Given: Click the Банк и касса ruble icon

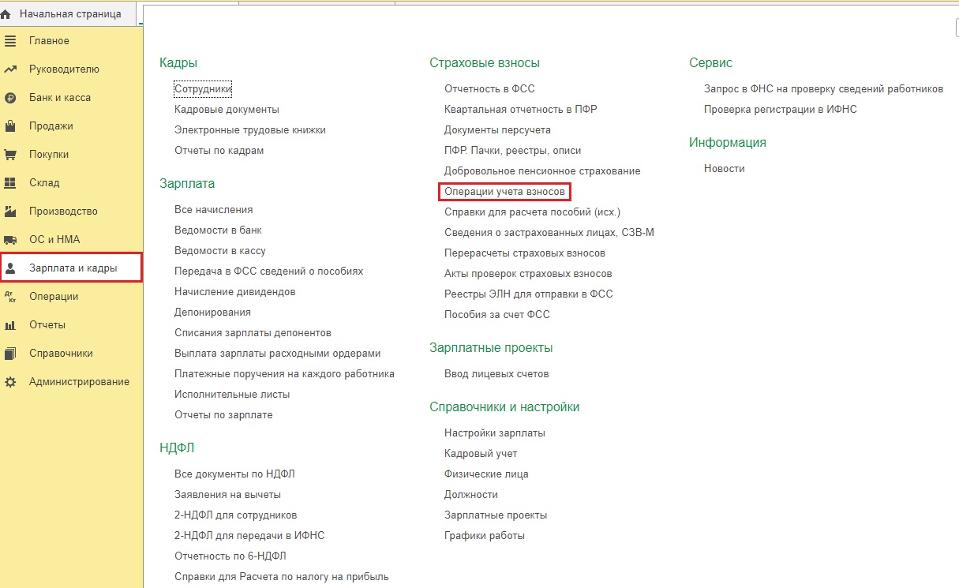Looking at the screenshot, I should point(10,98).
